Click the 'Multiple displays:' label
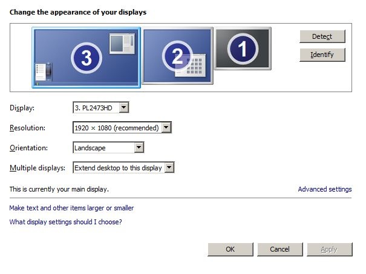This screenshot has height=274, width=366. coord(38,168)
